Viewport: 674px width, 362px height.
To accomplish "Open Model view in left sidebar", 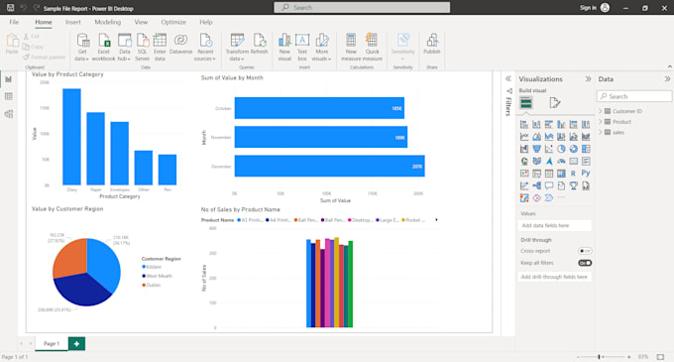I will click(x=9, y=114).
